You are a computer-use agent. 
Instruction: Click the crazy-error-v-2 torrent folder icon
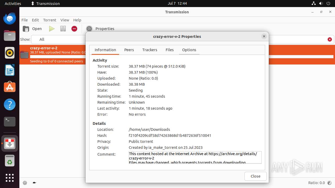[24, 55]
